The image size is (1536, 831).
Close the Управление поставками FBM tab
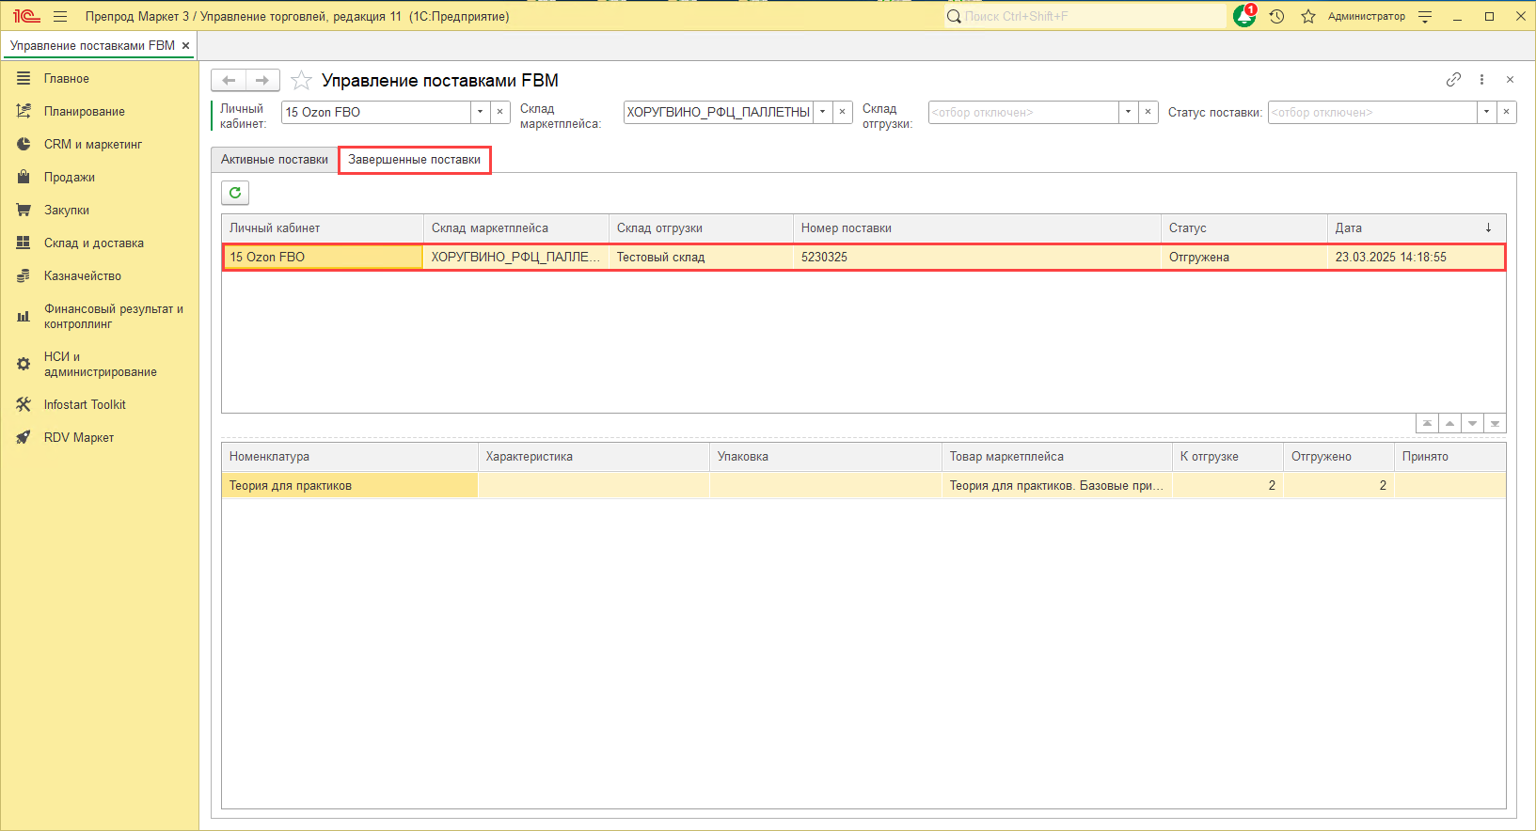tap(186, 45)
